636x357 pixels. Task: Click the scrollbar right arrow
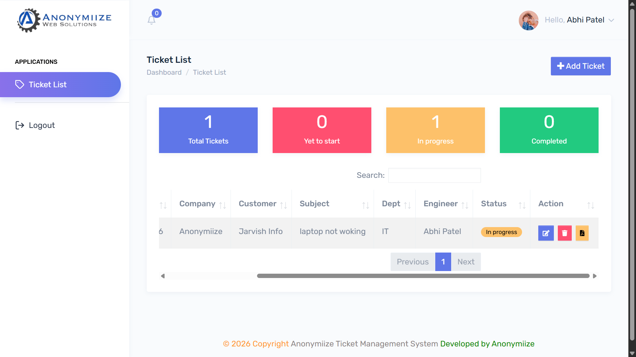(595, 276)
